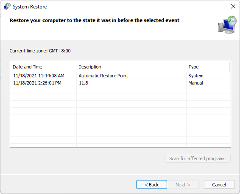Click the 11/18/2021 2:26:01 PM date cell
Screen dimensions: 240x194
[37, 83]
